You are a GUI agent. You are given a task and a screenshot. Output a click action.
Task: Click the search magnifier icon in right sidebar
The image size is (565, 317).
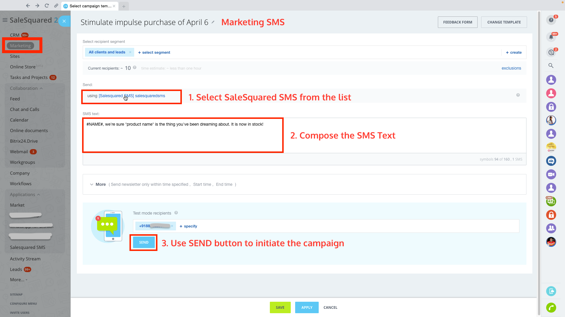click(x=551, y=66)
